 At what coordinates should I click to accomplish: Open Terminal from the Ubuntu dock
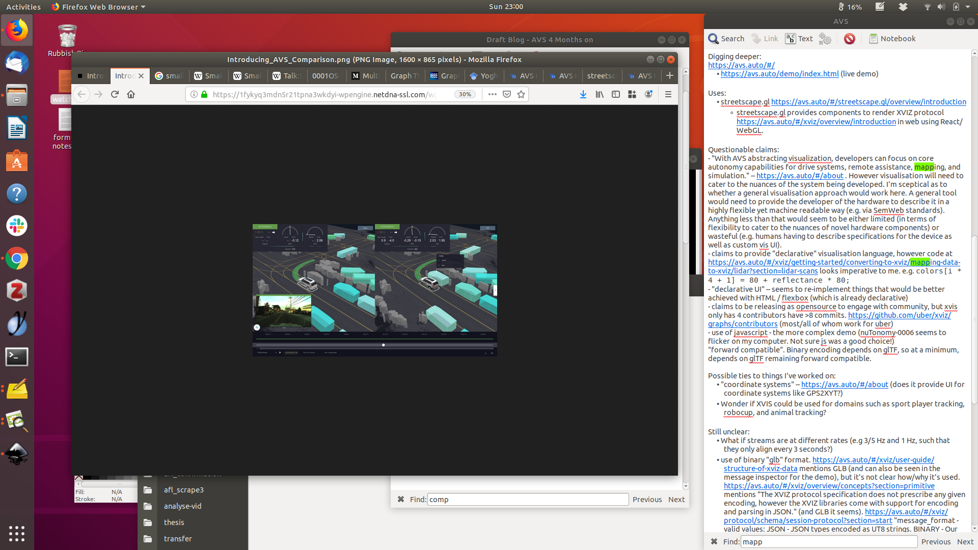[x=17, y=356]
